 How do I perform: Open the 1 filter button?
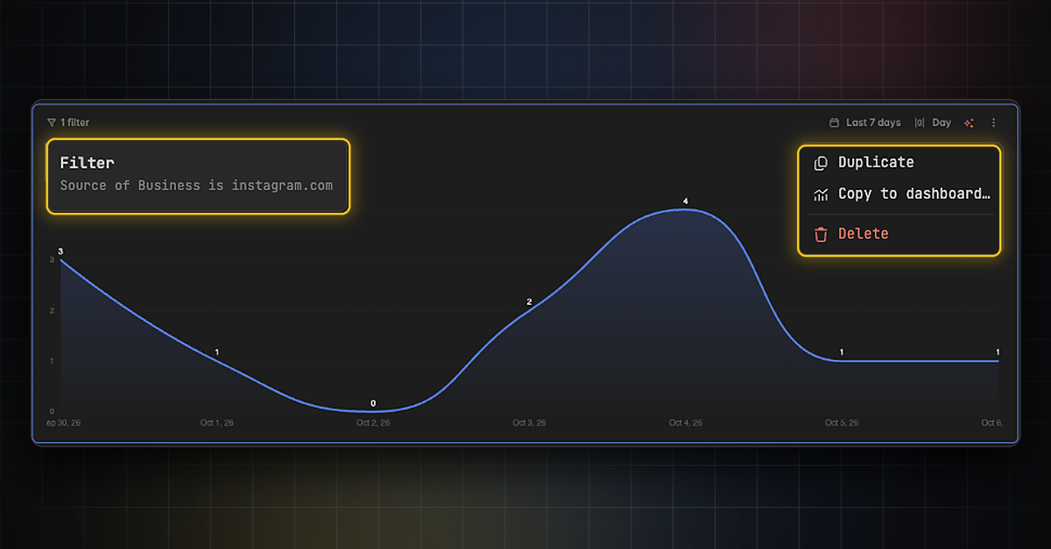(68, 123)
